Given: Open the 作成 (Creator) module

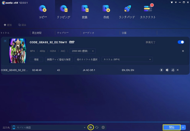Looking at the screenshot, I should [x=106, y=12].
